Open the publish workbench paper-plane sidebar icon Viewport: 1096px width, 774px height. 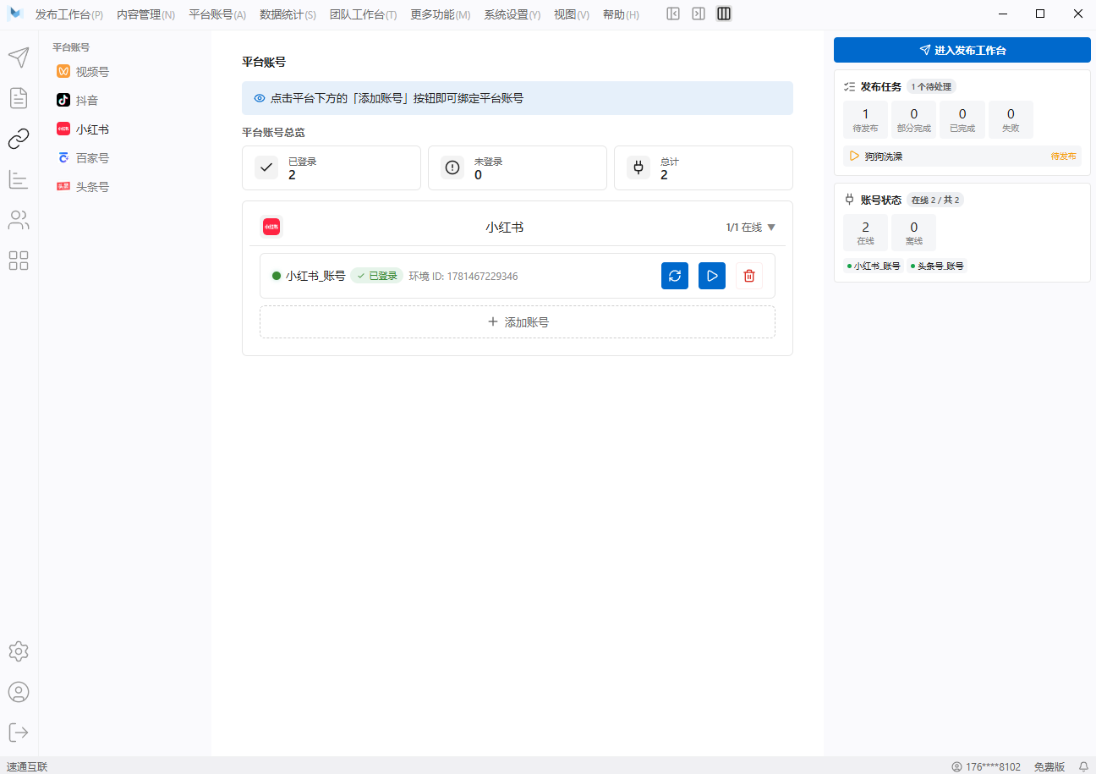tap(19, 58)
